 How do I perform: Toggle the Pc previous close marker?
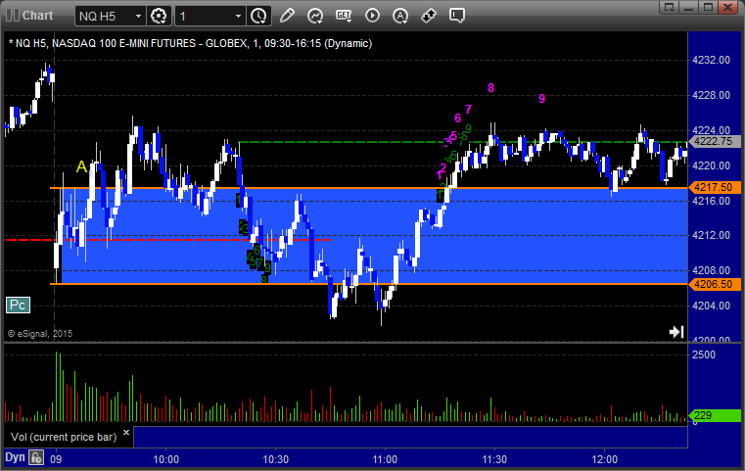point(17,305)
